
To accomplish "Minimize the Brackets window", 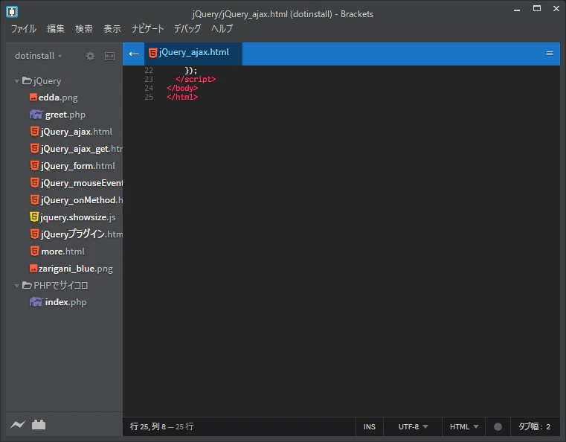I will click(x=517, y=10).
